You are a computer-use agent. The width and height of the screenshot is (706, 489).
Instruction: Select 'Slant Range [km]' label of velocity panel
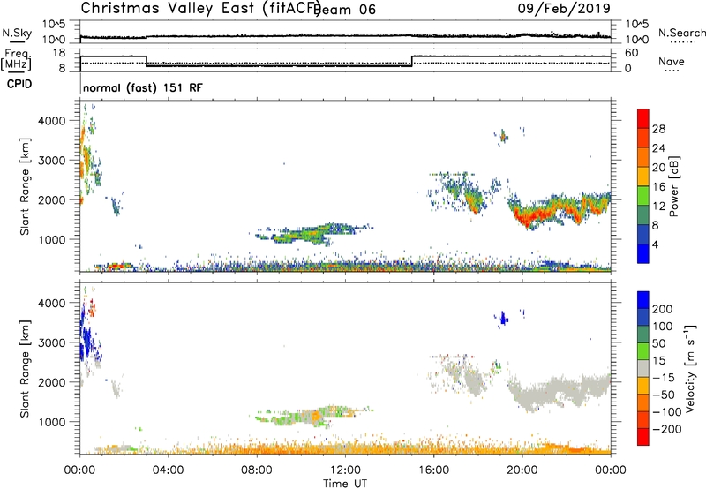[x=25, y=368]
